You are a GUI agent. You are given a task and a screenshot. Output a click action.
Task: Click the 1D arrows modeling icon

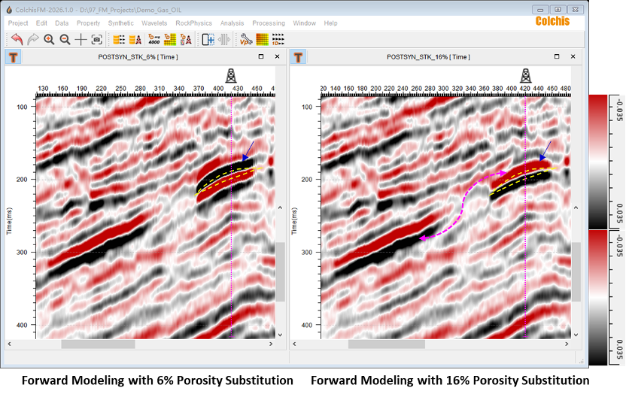point(278,39)
